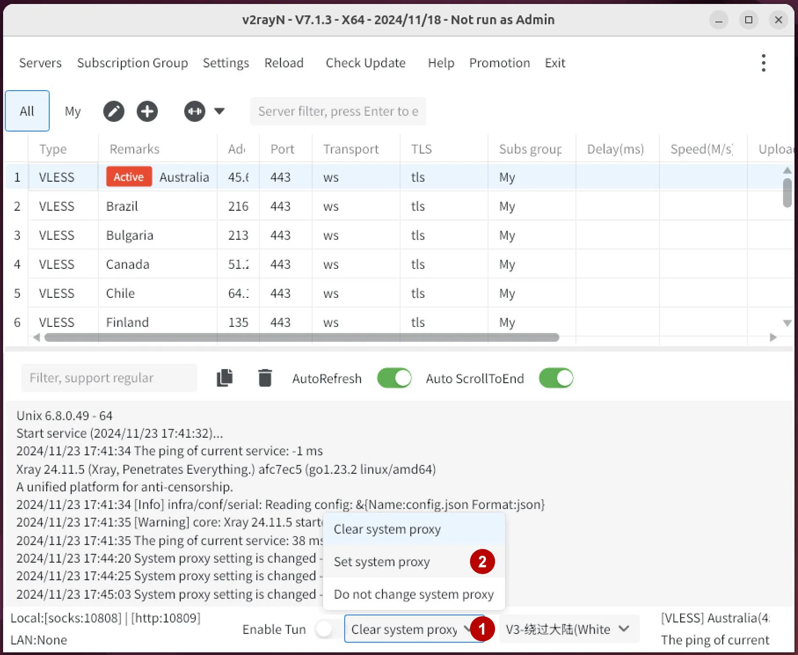Viewport: 798px width, 655px height.
Task: Click the Local socks:10808 status text
Action: pos(106,618)
